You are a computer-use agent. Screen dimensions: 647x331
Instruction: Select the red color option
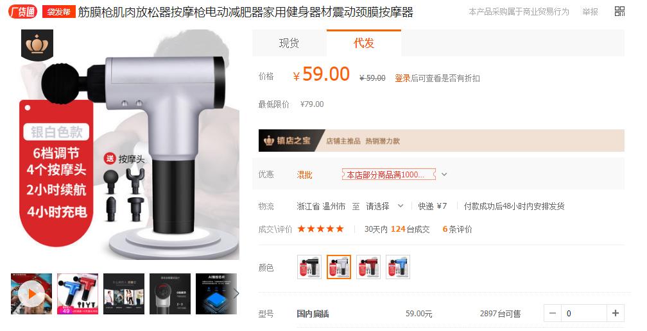368,267
